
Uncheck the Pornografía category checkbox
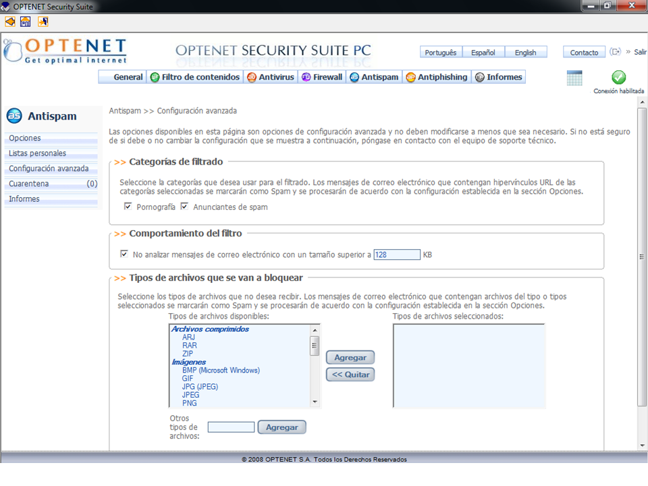[128, 207]
